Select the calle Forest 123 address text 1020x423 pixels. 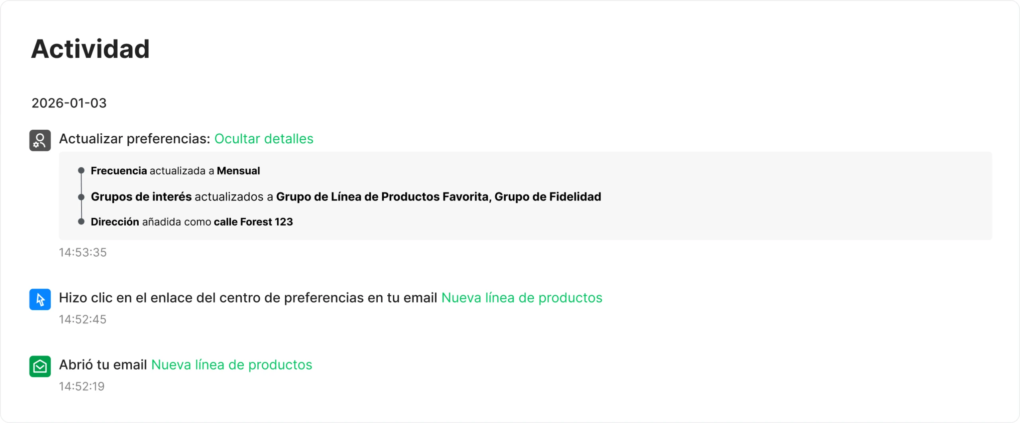(253, 222)
